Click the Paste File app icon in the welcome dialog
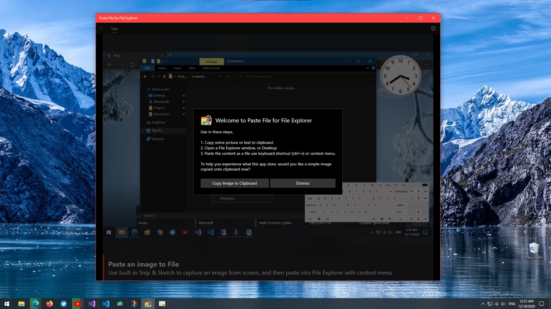The height and width of the screenshot is (309, 551). pos(206,120)
